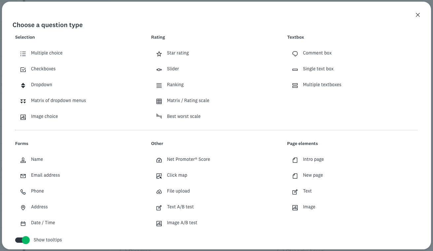Click the File upload cloud icon

[159, 192]
